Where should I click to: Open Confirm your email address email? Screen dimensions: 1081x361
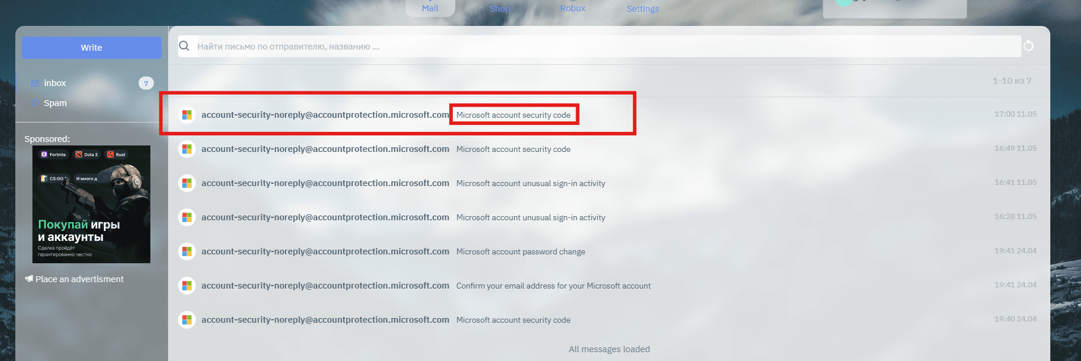[x=609, y=286]
